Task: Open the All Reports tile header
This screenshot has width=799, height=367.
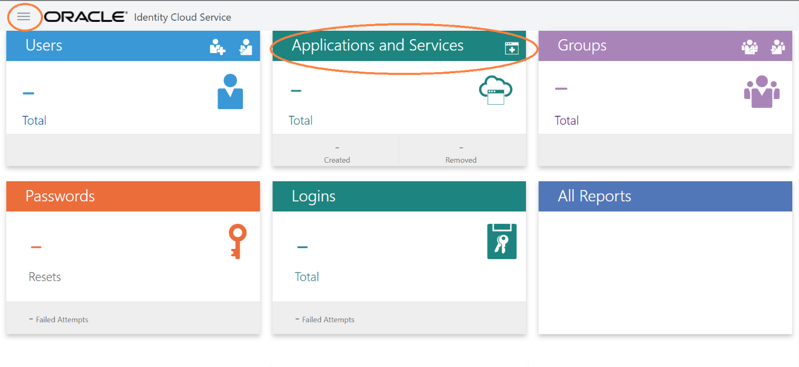Action: click(665, 196)
